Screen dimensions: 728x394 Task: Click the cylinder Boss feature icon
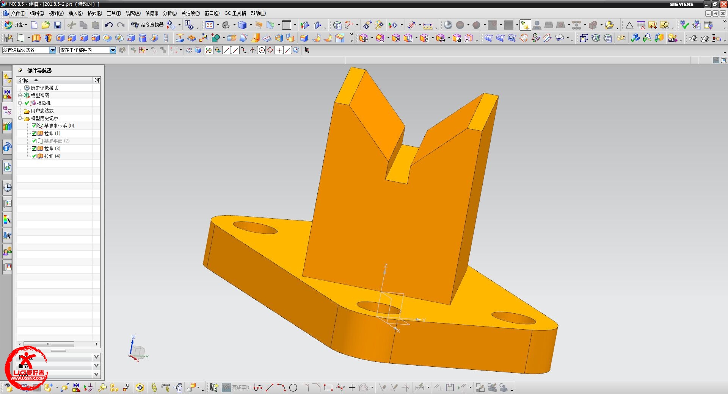pos(143,38)
